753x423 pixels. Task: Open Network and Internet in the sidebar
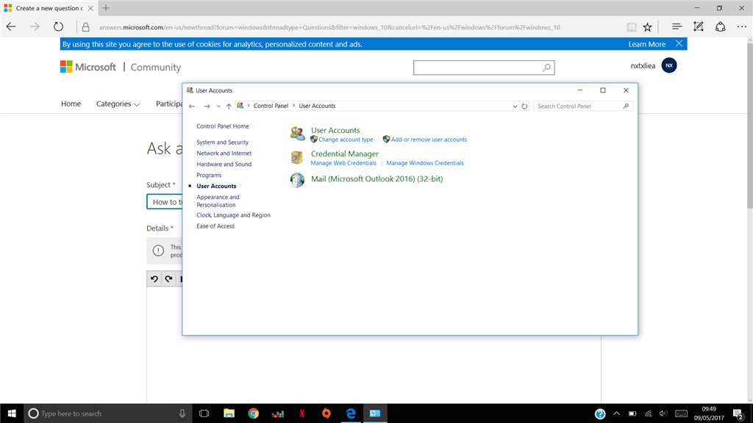(x=224, y=153)
